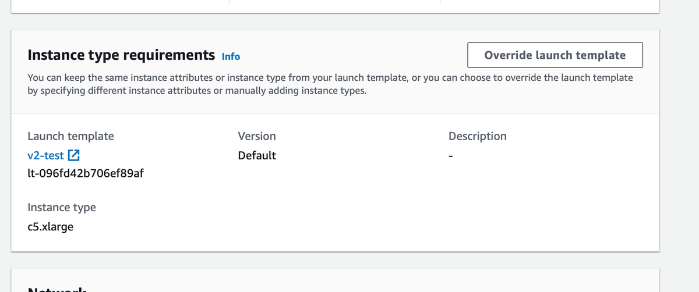The width and height of the screenshot is (699, 292).
Task: Click the Default version value
Action: pos(257,155)
